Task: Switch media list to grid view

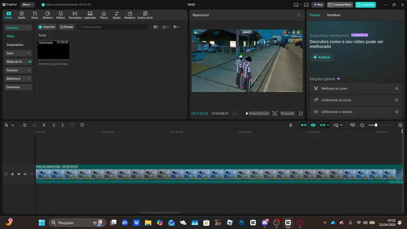Action: coord(155,27)
